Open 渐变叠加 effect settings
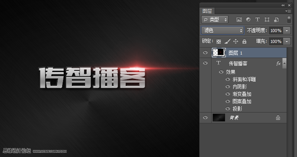This screenshot has width=297, height=157. tap(242, 94)
